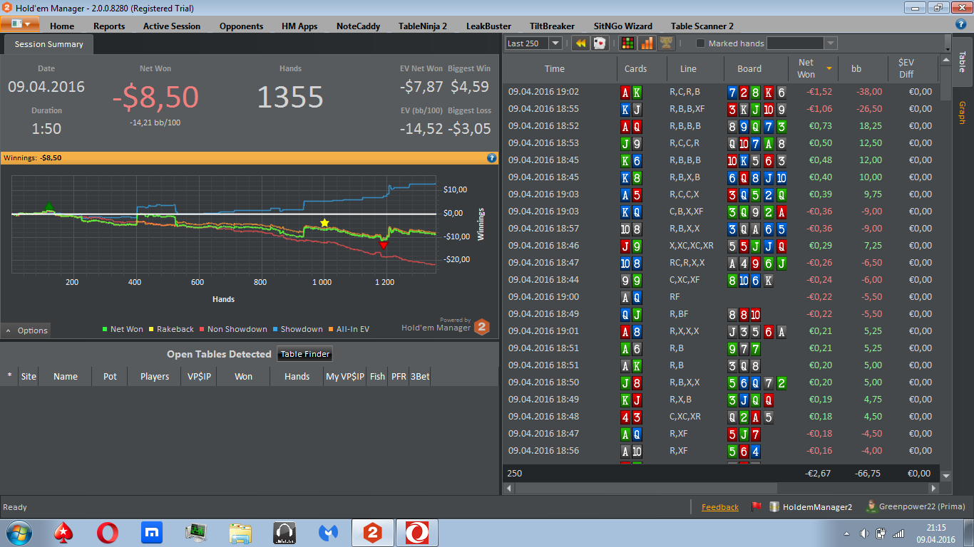The height and width of the screenshot is (547, 974).
Task: Open the TiltBreaker menu
Action: click(x=552, y=26)
